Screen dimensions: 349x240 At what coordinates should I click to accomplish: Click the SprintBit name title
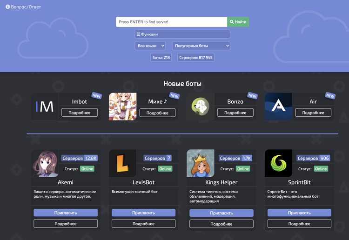299,182
